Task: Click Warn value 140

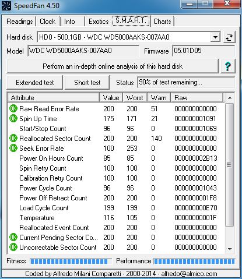Action: coord(156,138)
